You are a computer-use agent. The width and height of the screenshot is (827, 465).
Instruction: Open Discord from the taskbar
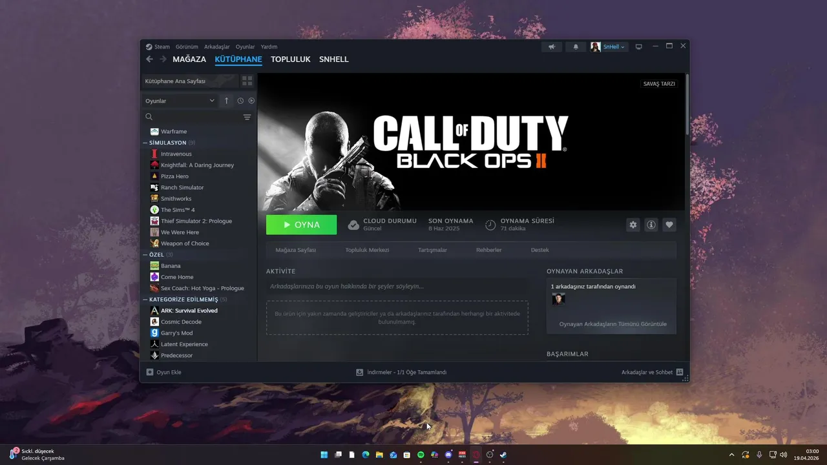(x=448, y=455)
